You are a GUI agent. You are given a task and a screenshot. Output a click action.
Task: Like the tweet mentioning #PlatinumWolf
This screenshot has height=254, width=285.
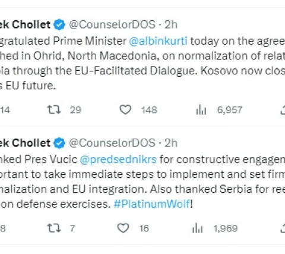123,228
